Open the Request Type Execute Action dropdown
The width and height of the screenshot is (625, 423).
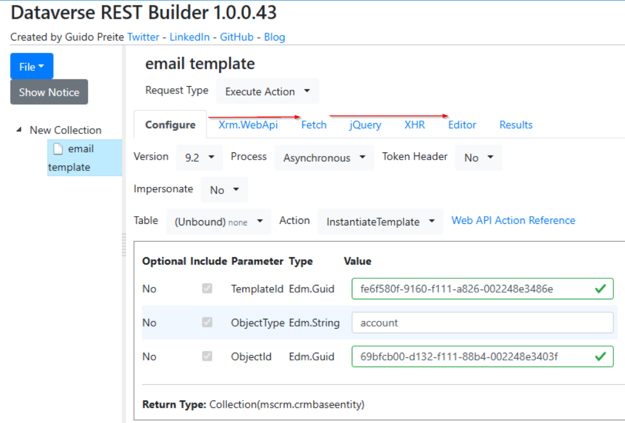(x=268, y=91)
